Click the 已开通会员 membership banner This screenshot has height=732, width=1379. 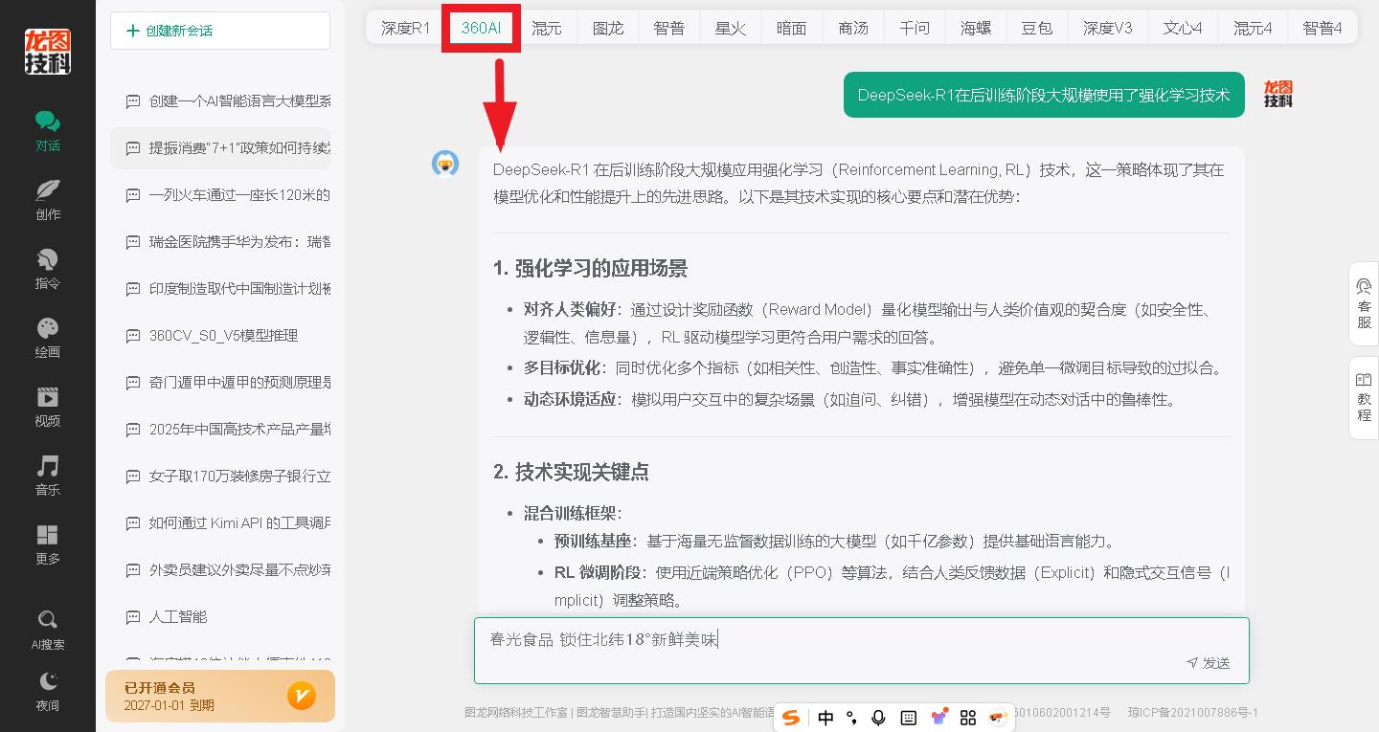pyautogui.click(x=220, y=696)
